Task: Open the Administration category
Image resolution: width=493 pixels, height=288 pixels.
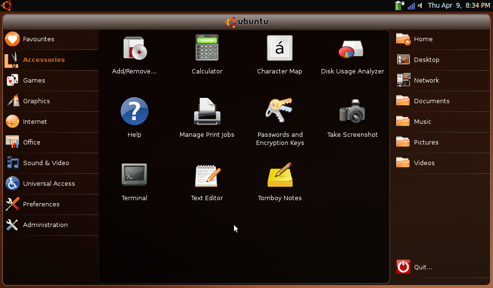Action: point(51,225)
